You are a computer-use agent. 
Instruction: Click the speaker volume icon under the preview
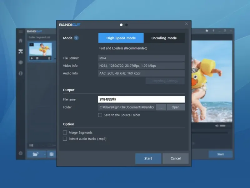(217, 126)
